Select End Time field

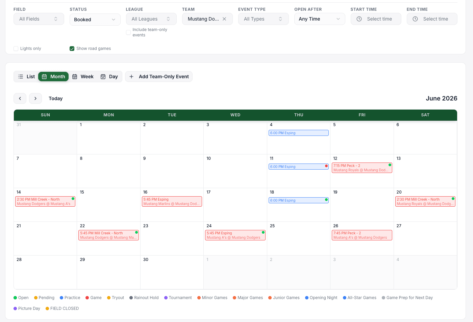[x=432, y=19]
